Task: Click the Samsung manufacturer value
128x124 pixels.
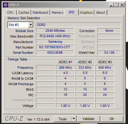Action: point(55,42)
